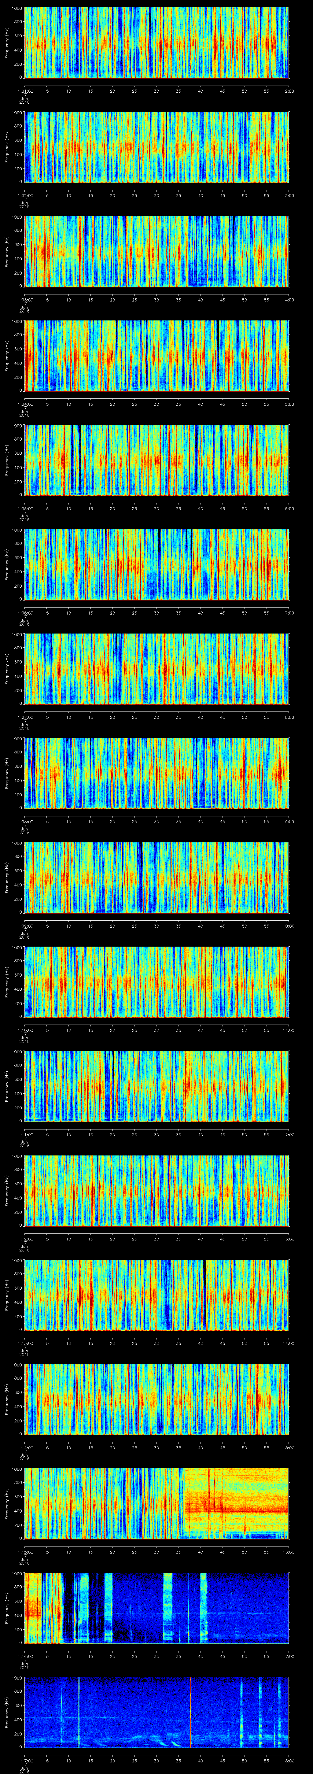Click the '13:00' end time label
This screenshot has height=1774, width=313.
click(288, 1238)
